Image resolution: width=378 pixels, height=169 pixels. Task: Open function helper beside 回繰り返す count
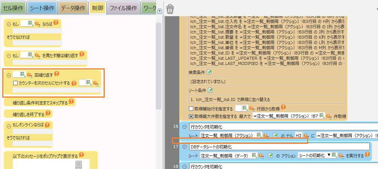coord(30,75)
